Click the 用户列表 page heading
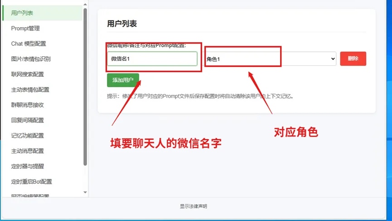This screenshot has width=392, height=221. (122, 24)
